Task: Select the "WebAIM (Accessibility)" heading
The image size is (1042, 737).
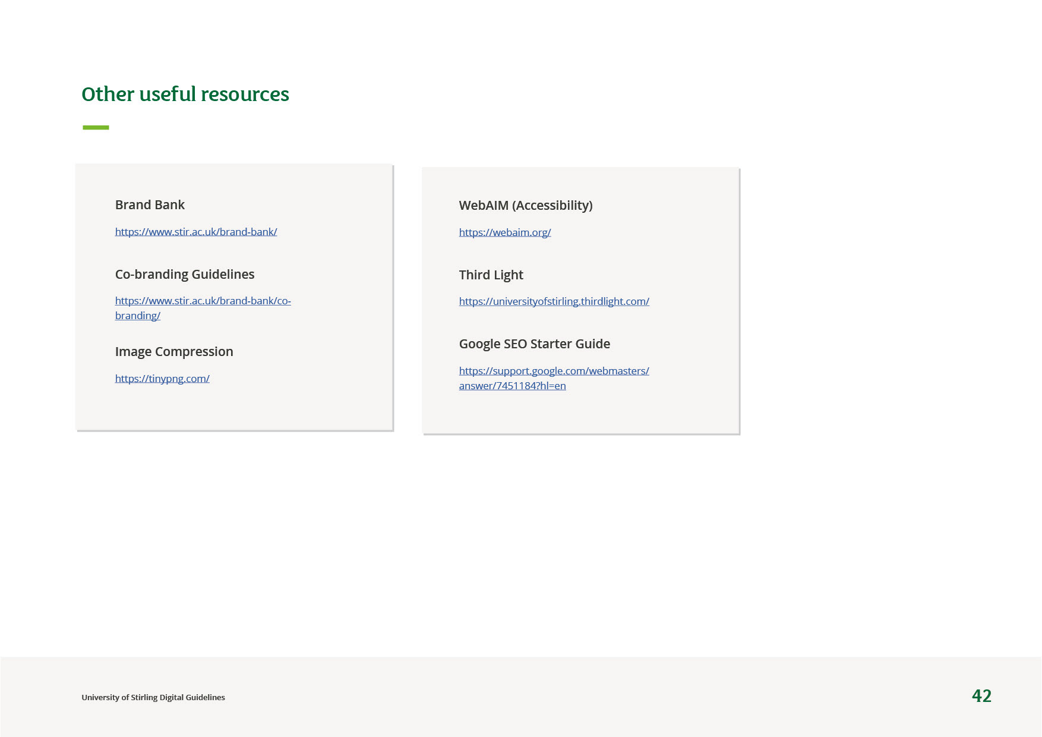Action: 526,206
